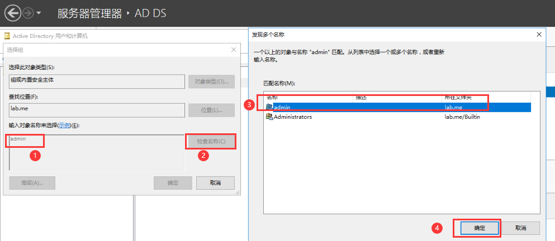Go back with Server Manager back arrow
The height and width of the screenshot is (241, 555).
click(13, 13)
